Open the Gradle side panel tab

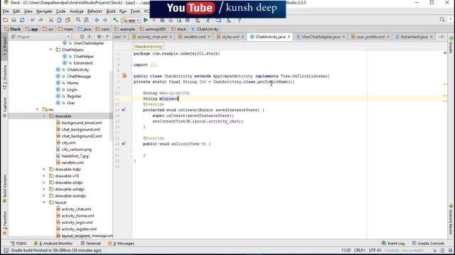451,45
